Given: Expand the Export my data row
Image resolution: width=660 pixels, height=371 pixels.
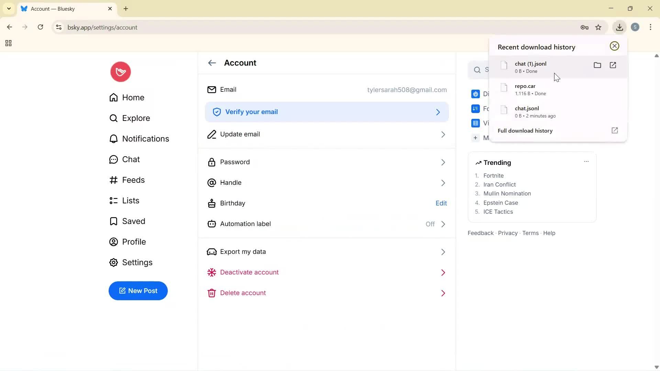Looking at the screenshot, I should point(327,252).
